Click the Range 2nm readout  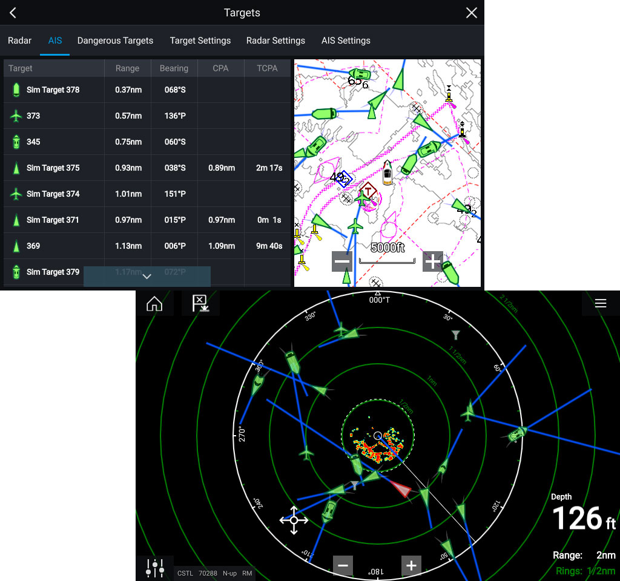point(584,556)
